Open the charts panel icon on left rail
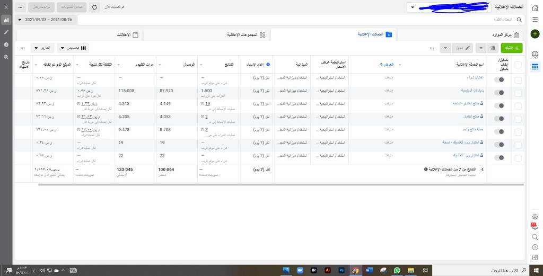 [x=6, y=20]
